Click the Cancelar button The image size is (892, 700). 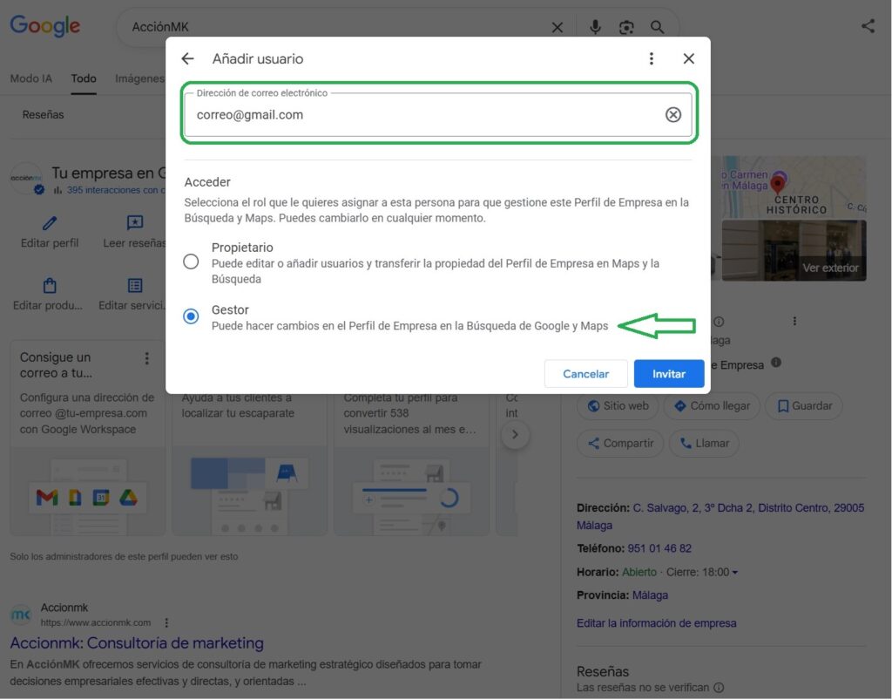click(585, 374)
